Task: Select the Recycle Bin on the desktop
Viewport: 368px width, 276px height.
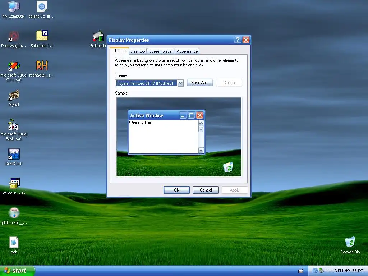Action: (350, 245)
